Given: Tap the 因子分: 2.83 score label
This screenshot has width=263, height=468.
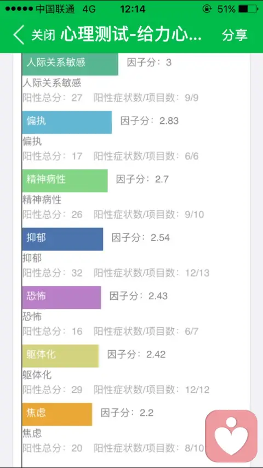Looking at the screenshot, I should click(x=149, y=121).
